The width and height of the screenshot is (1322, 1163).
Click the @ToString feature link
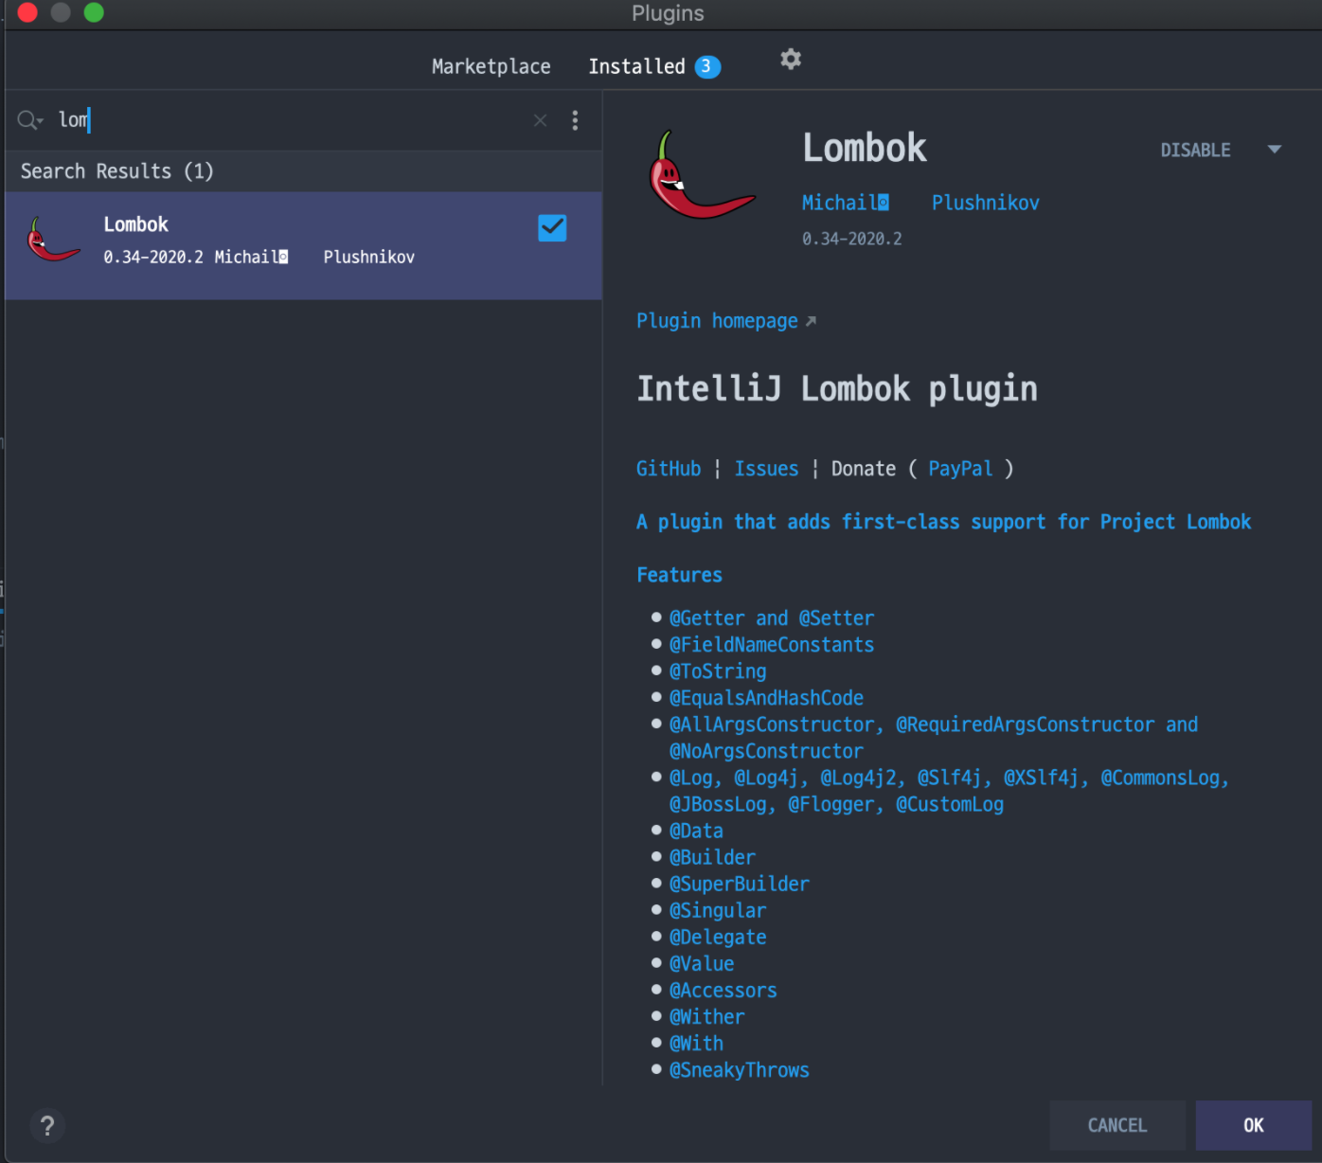pos(718,671)
